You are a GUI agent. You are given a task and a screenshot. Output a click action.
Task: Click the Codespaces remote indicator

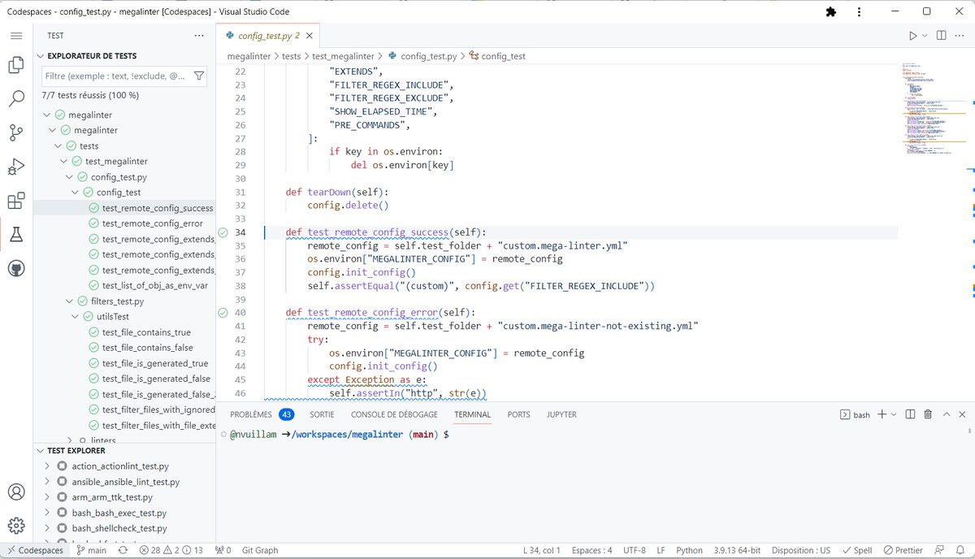point(34,550)
